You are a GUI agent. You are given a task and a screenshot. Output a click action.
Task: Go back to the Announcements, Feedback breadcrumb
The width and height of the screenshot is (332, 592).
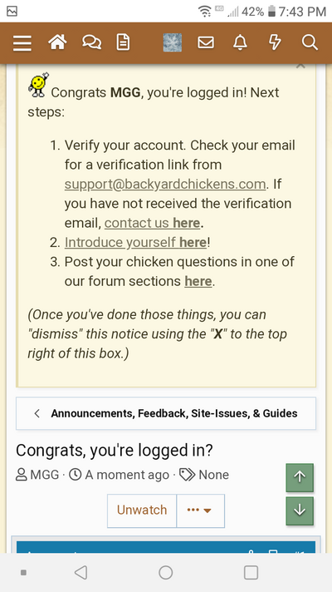[x=166, y=413]
